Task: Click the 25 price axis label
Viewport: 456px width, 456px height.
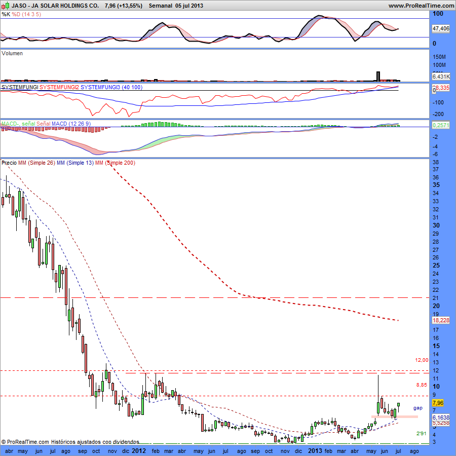Action: 436,265
